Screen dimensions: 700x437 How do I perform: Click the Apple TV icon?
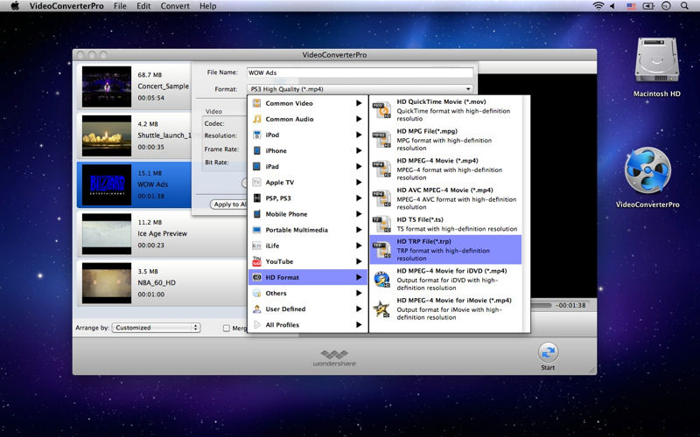pyautogui.click(x=256, y=183)
